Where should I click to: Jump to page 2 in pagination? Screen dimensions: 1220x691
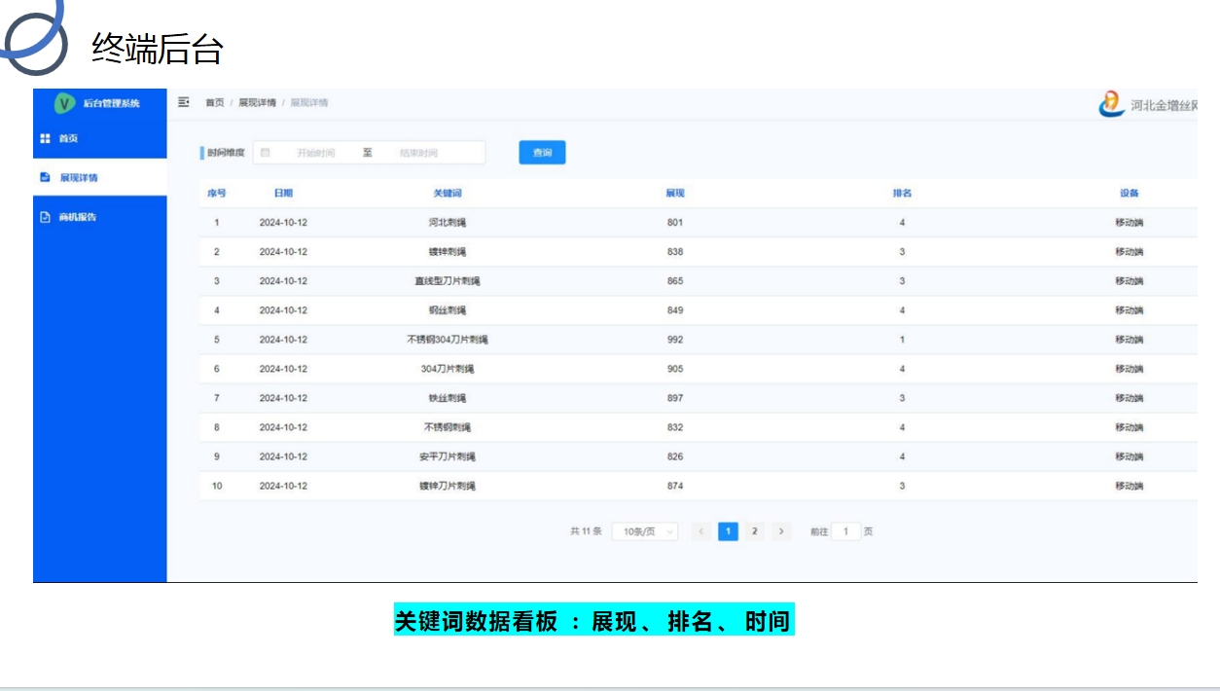754,531
